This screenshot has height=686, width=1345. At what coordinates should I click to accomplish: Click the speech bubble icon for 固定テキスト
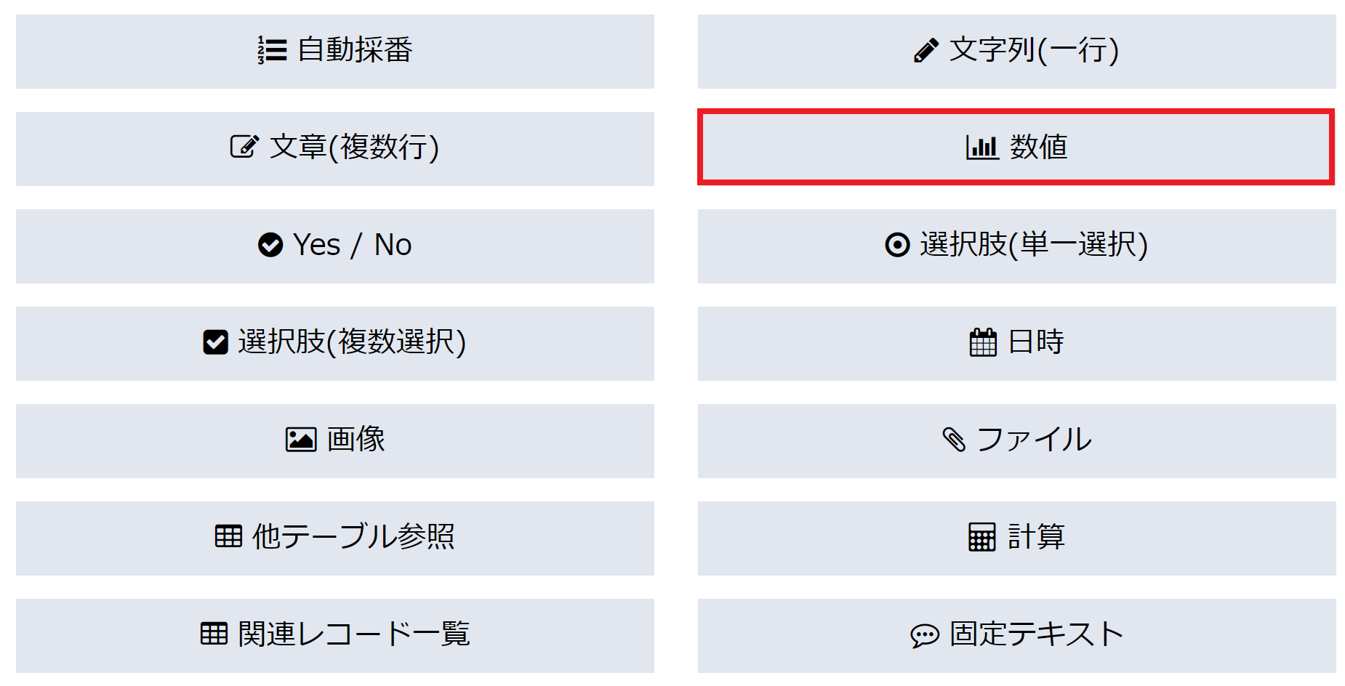(925, 635)
